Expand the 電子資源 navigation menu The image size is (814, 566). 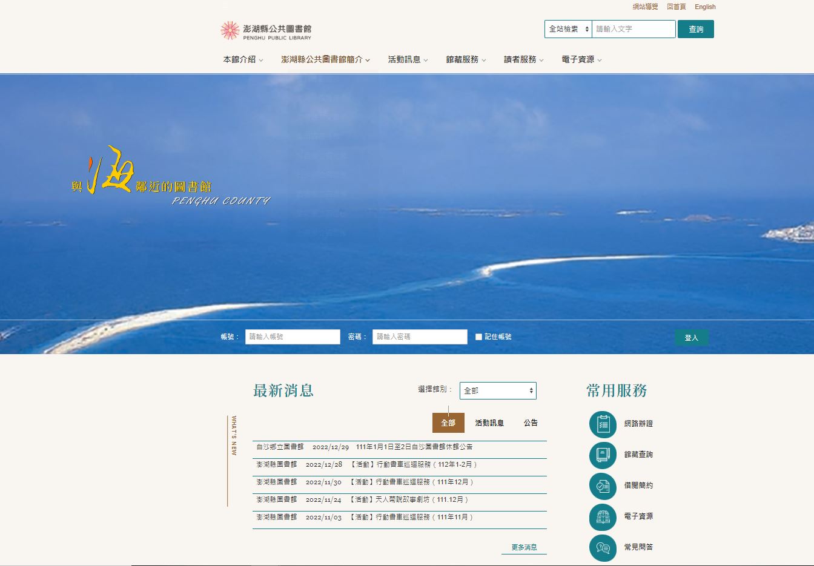point(581,59)
